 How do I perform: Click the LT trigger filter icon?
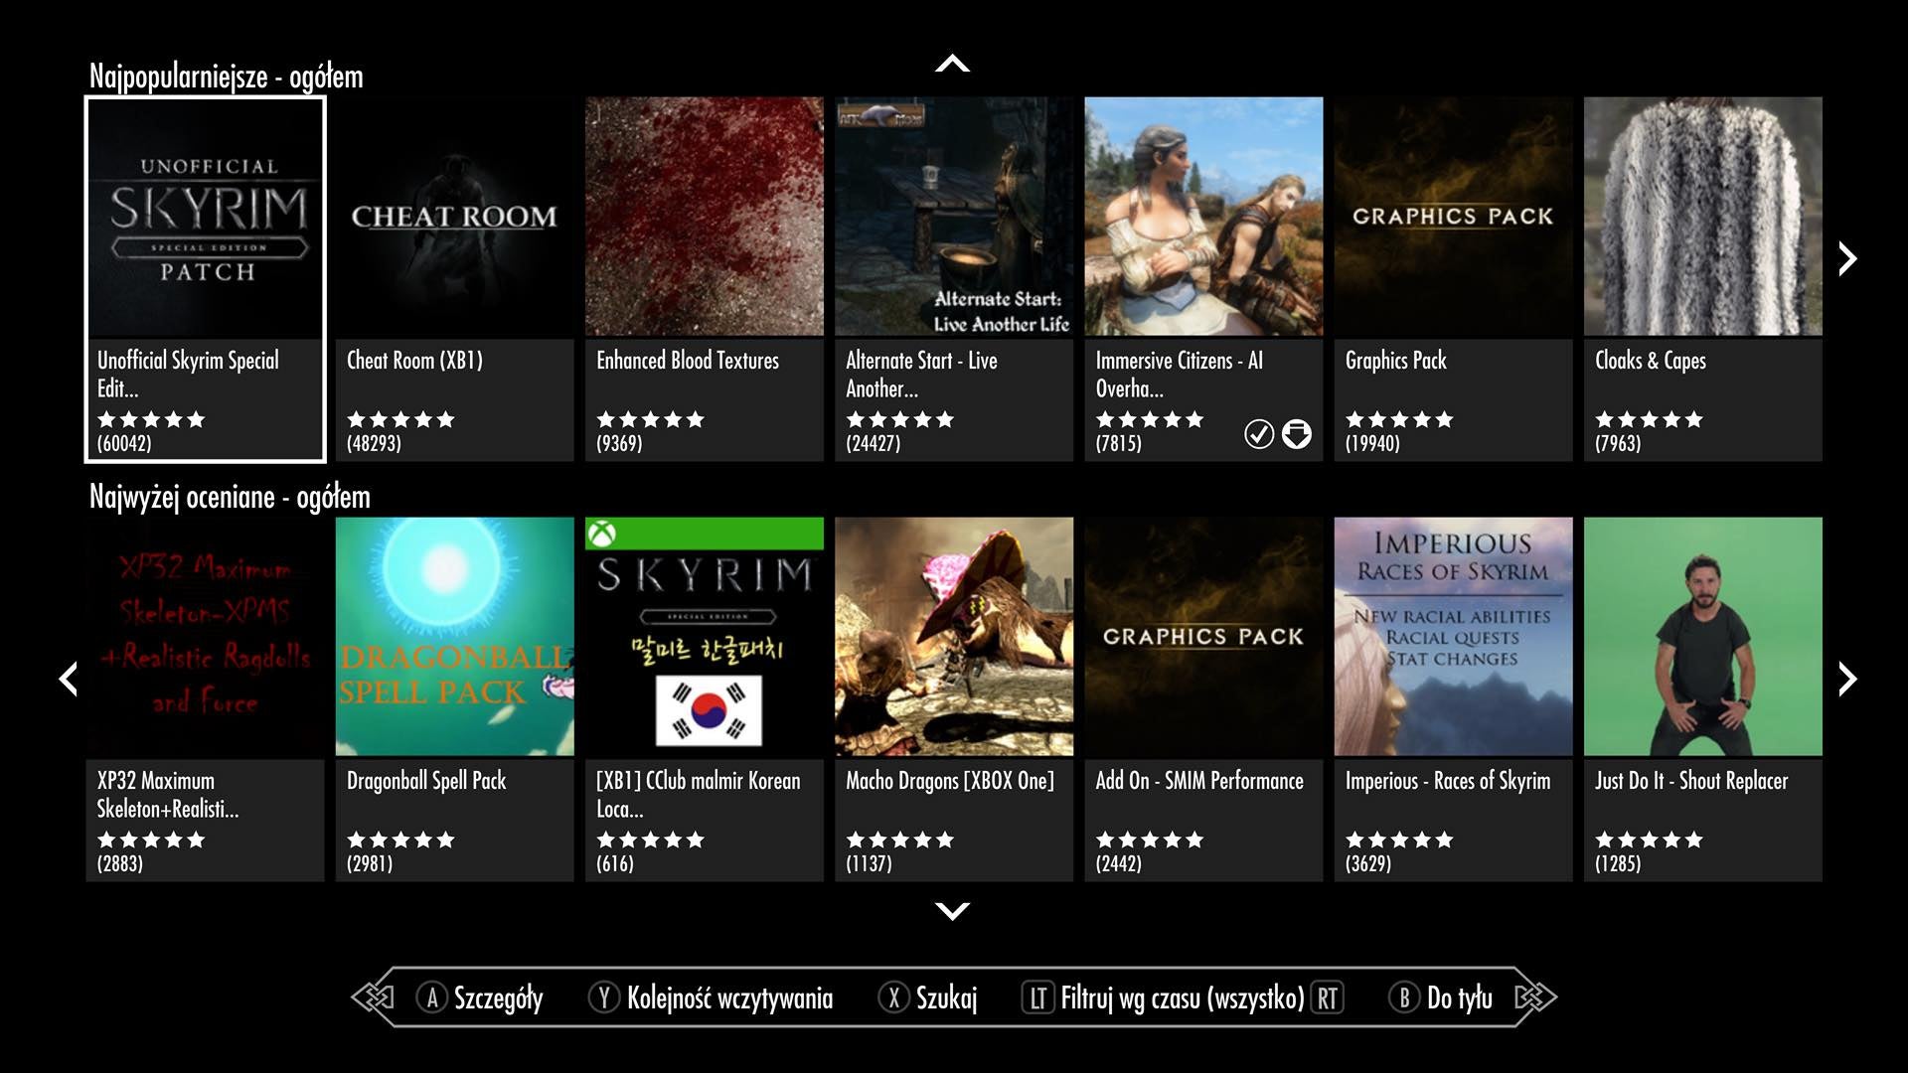coord(1037,997)
